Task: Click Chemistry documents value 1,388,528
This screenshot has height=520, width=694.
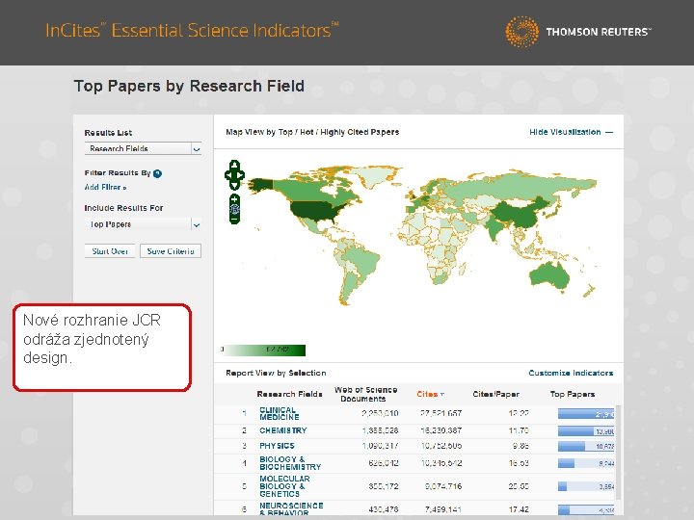Action: click(380, 430)
